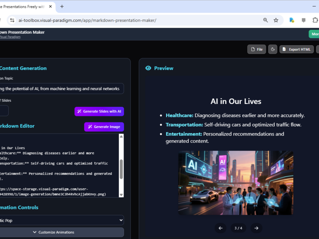Screen dimensions: 319x239
Task: Select the Generate Slides with AI wand icon
Action: (79, 112)
